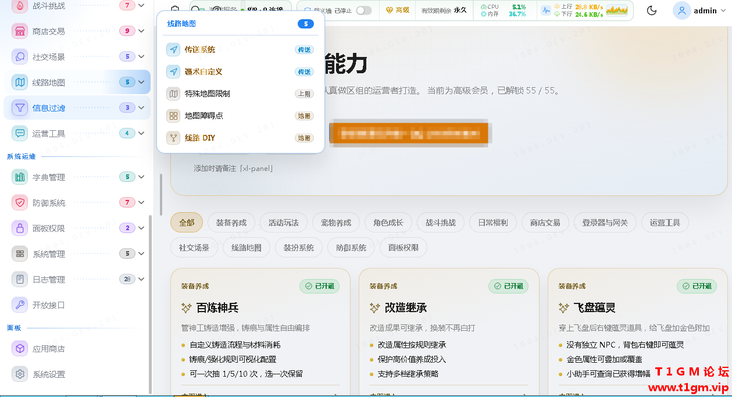Image resolution: width=732 pixels, height=397 pixels.
Task: Expand the 字典管理 menu chevron
Action: click(x=141, y=177)
